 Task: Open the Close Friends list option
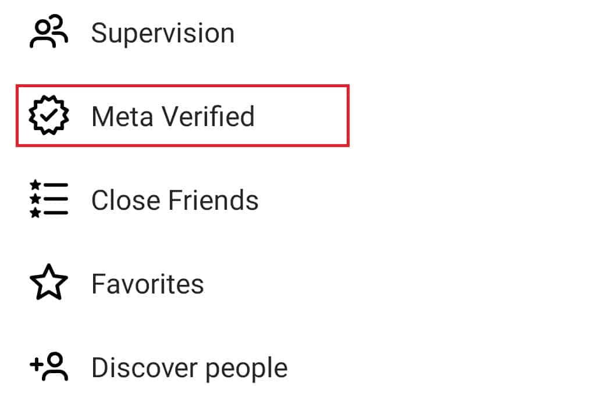pos(175,200)
